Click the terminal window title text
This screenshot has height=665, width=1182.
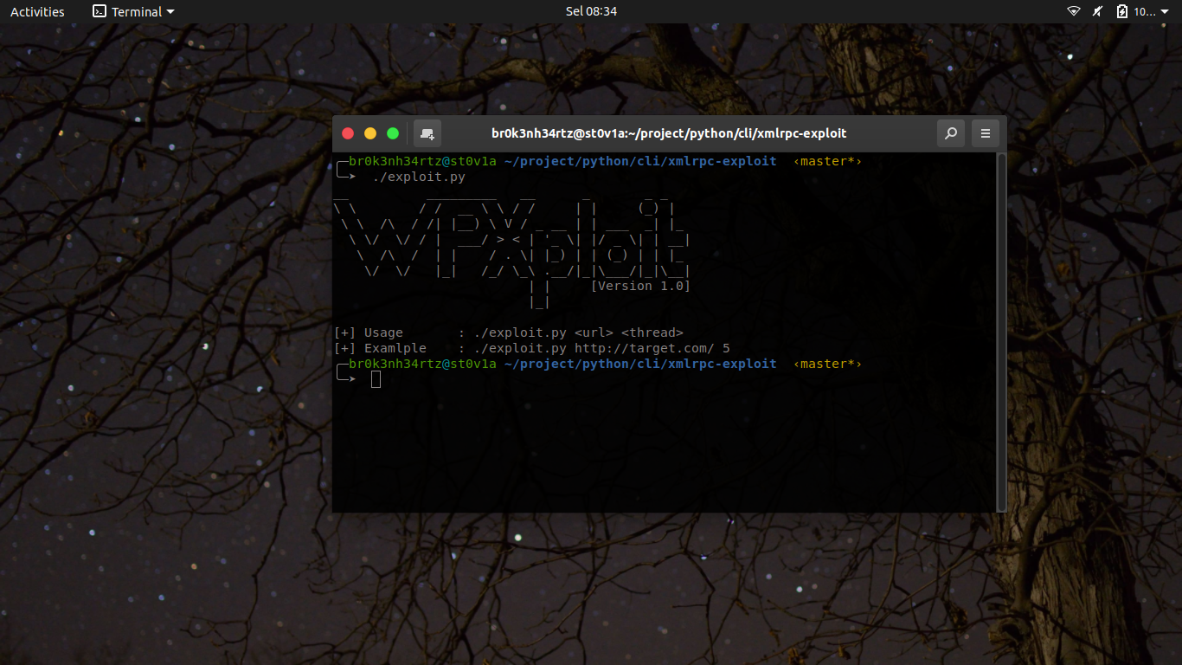(669, 133)
